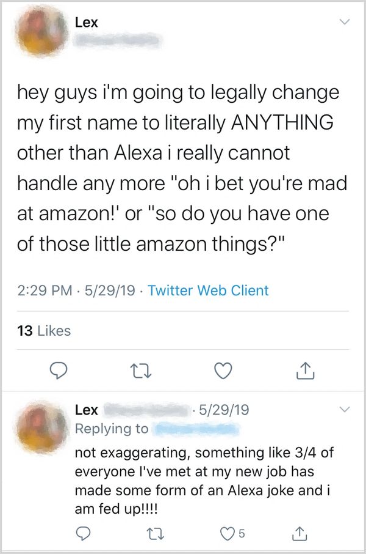
Task: Click the Lex display name on main tweet
Action: (x=86, y=23)
